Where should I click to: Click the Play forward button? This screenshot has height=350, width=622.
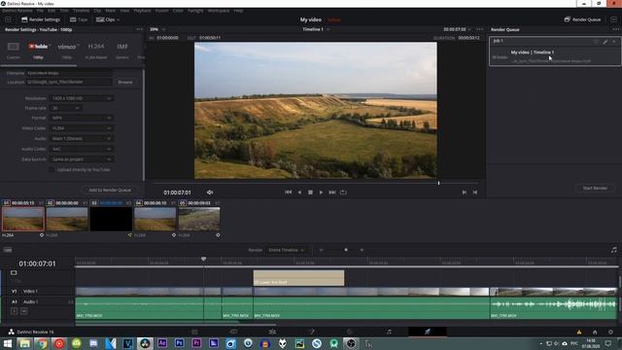(321, 192)
